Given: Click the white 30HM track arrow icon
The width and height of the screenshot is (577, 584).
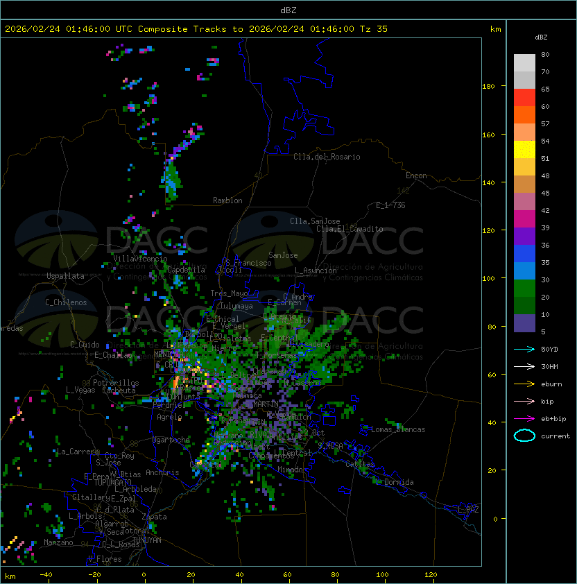Looking at the screenshot, I should coord(524,366).
